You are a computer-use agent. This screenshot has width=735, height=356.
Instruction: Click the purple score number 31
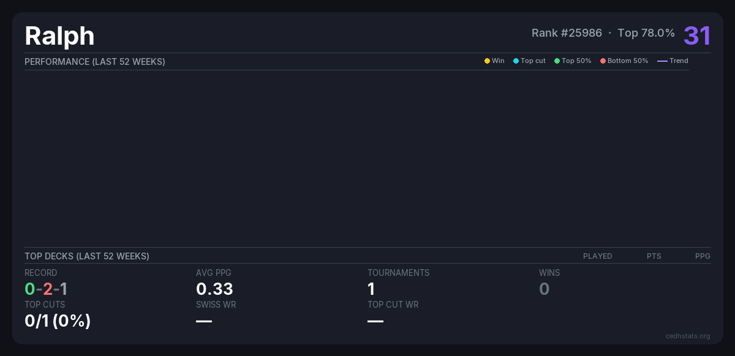697,35
